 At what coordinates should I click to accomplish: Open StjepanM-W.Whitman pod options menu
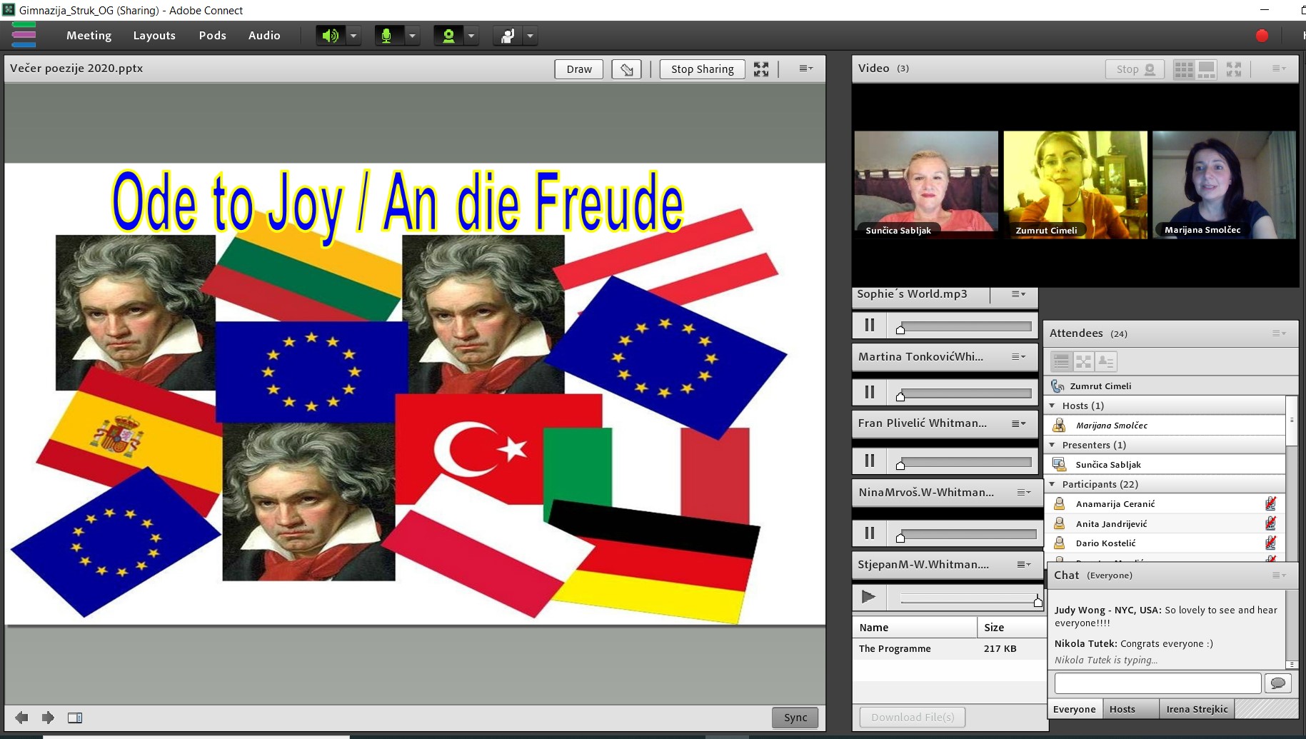1024,565
